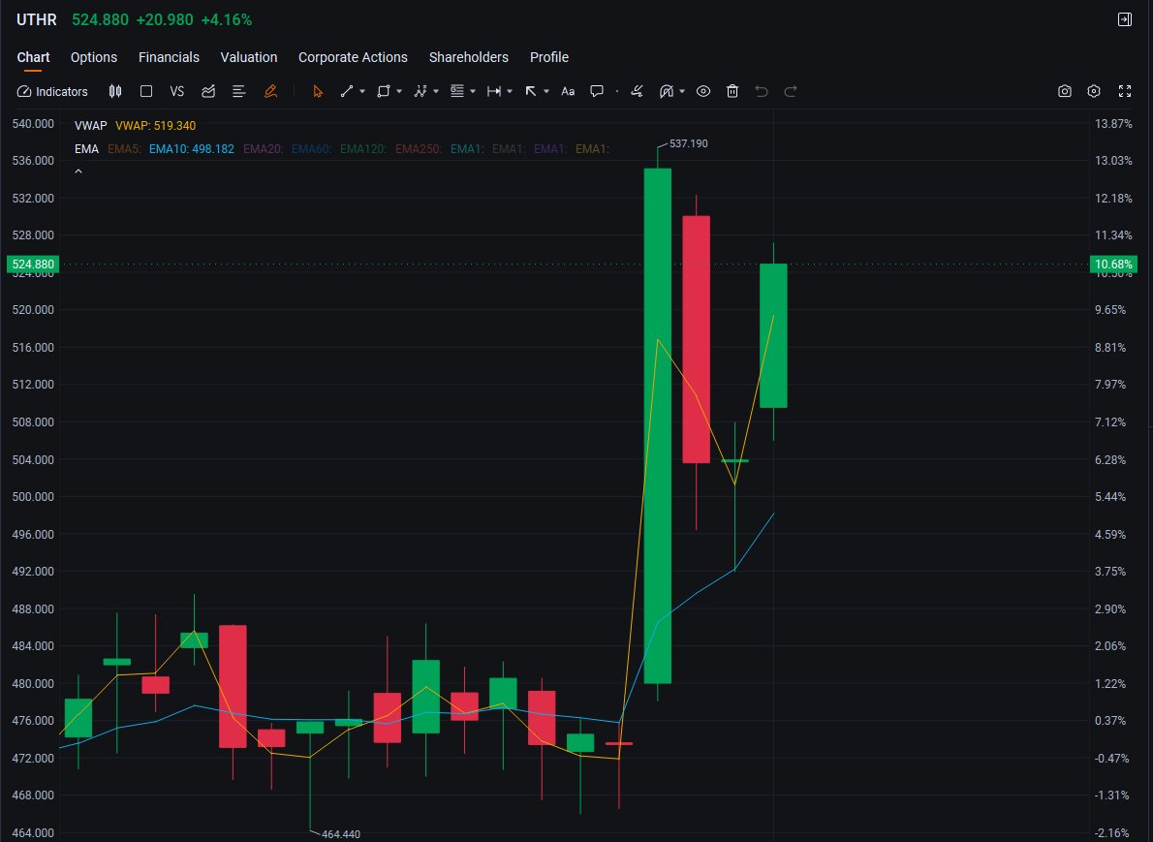Viewport: 1153px width, 842px height.
Task: Select the Fibonacci levels tool
Action: (456, 91)
